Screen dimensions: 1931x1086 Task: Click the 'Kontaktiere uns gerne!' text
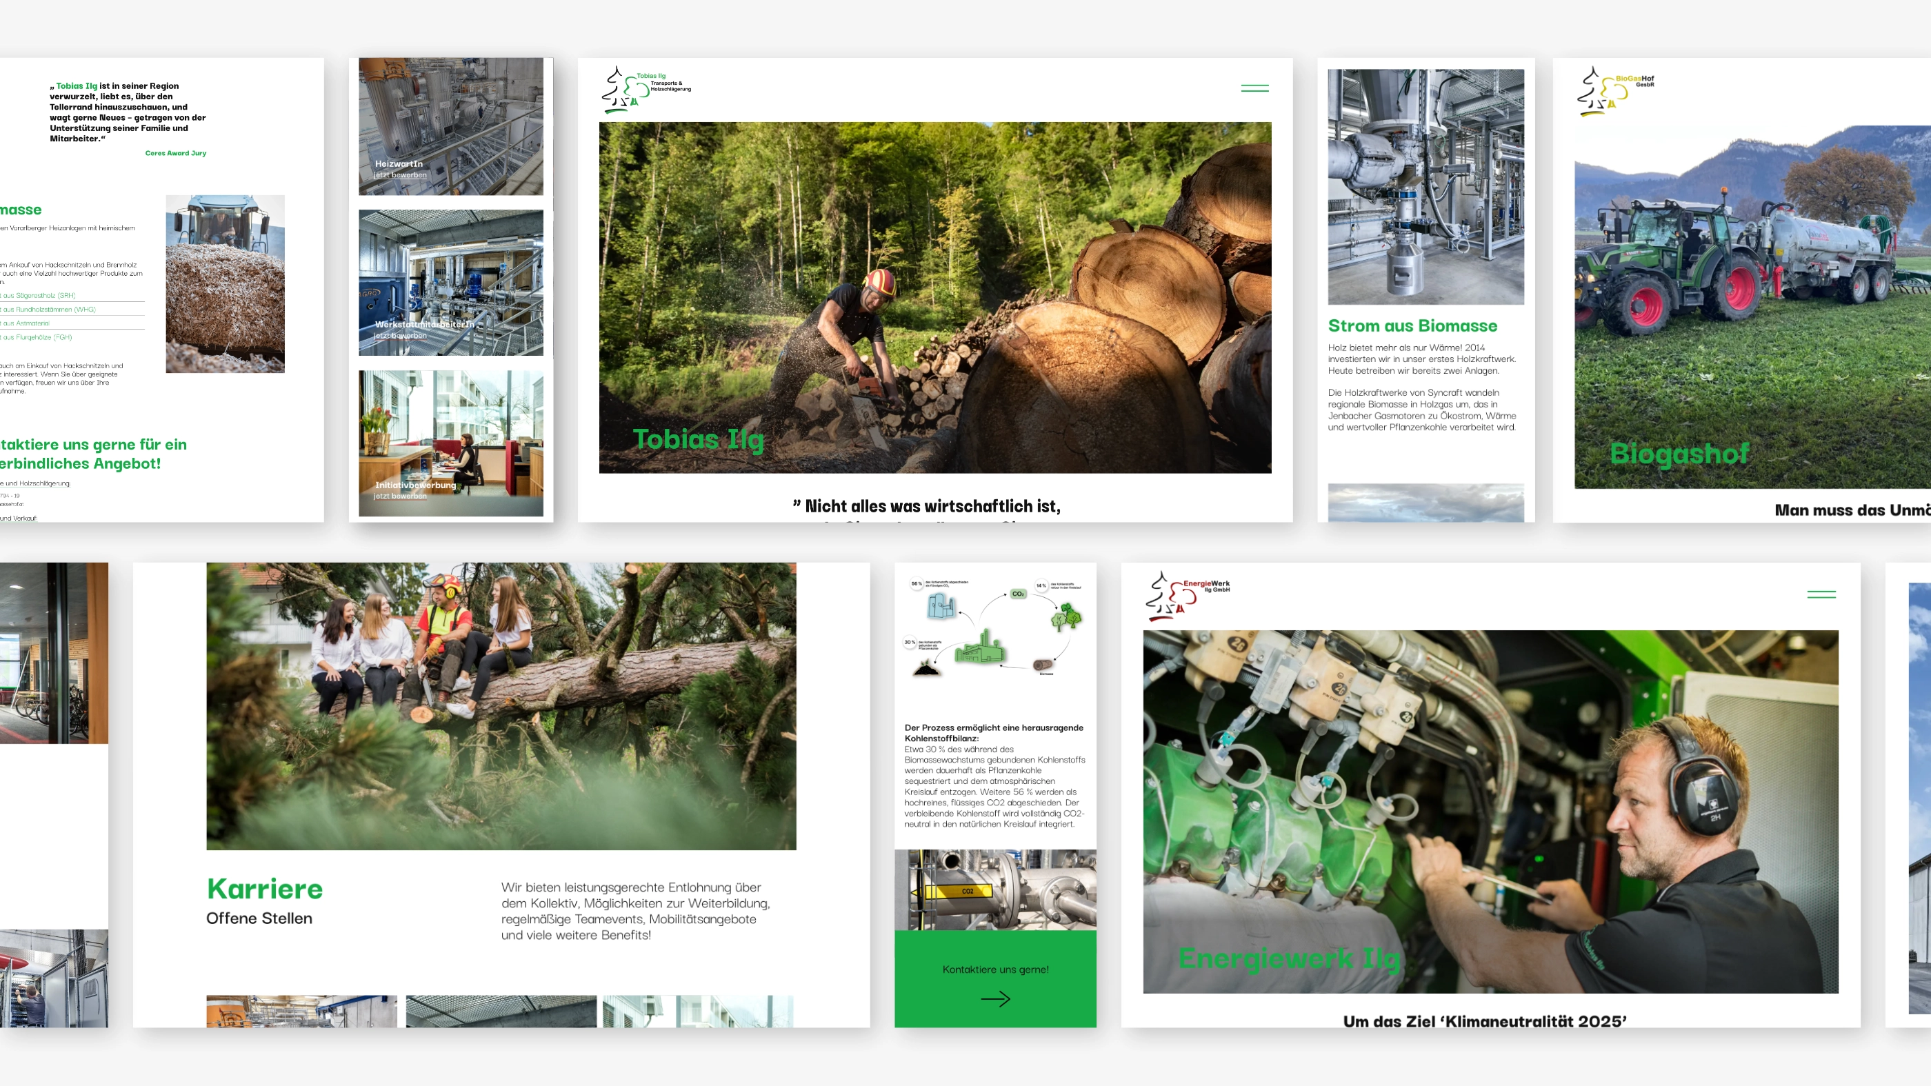(x=995, y=969)
